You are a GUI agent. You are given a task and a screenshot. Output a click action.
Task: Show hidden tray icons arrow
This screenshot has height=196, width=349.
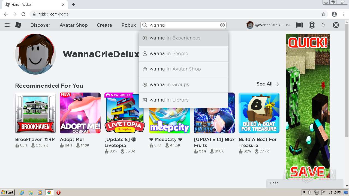pyautogui.click(x=304, y=192)
